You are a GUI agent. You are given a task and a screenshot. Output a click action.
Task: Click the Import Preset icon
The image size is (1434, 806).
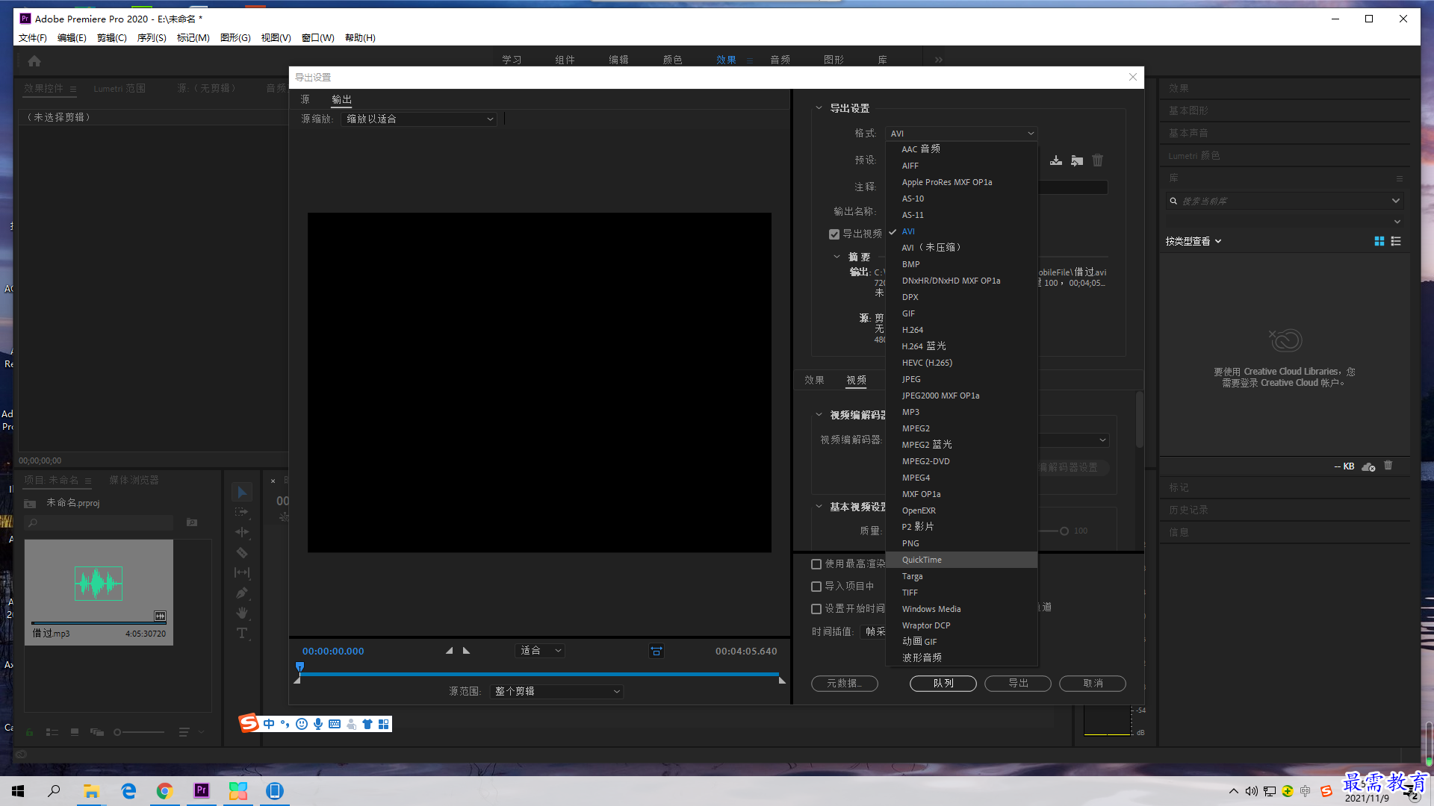[x=1077, y=160]
